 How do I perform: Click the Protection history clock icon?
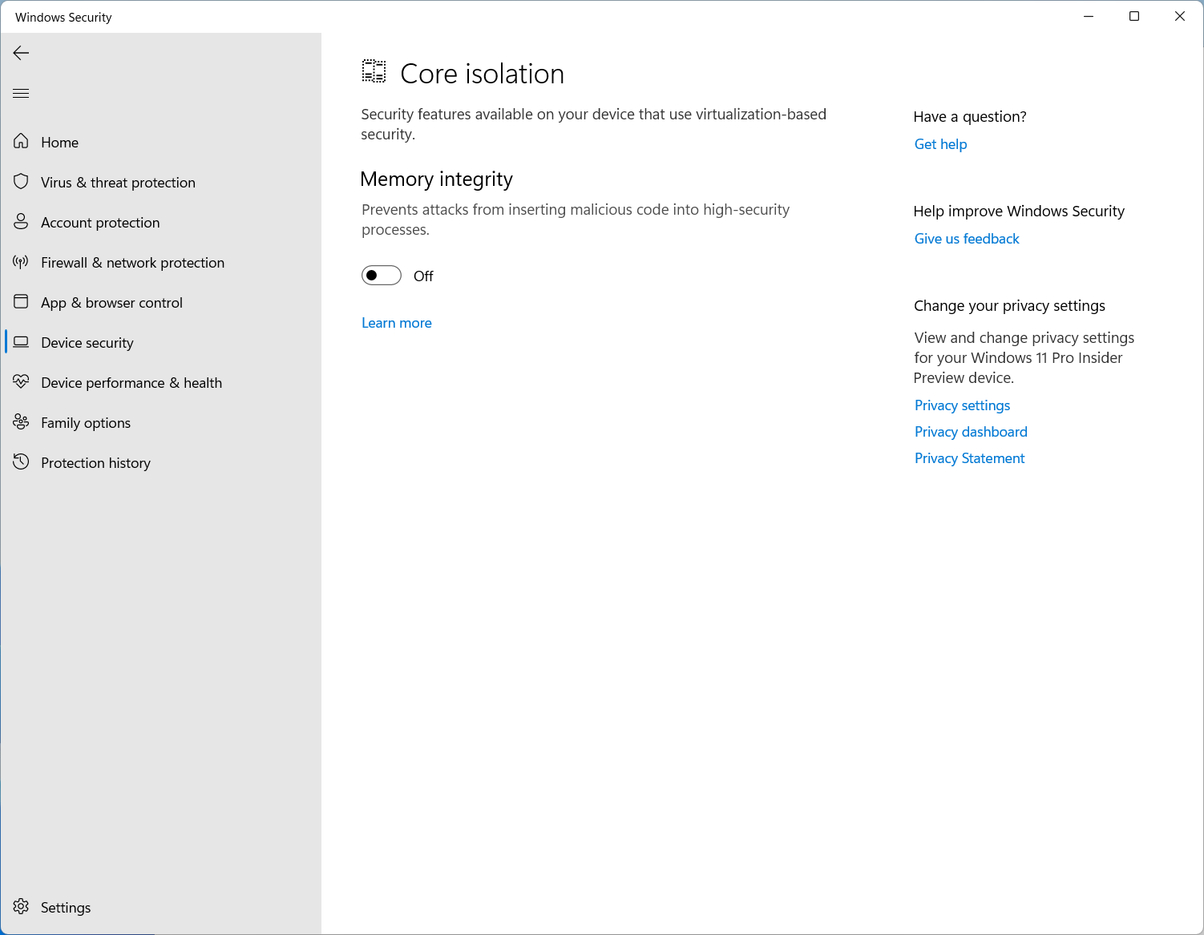[21, 462]
